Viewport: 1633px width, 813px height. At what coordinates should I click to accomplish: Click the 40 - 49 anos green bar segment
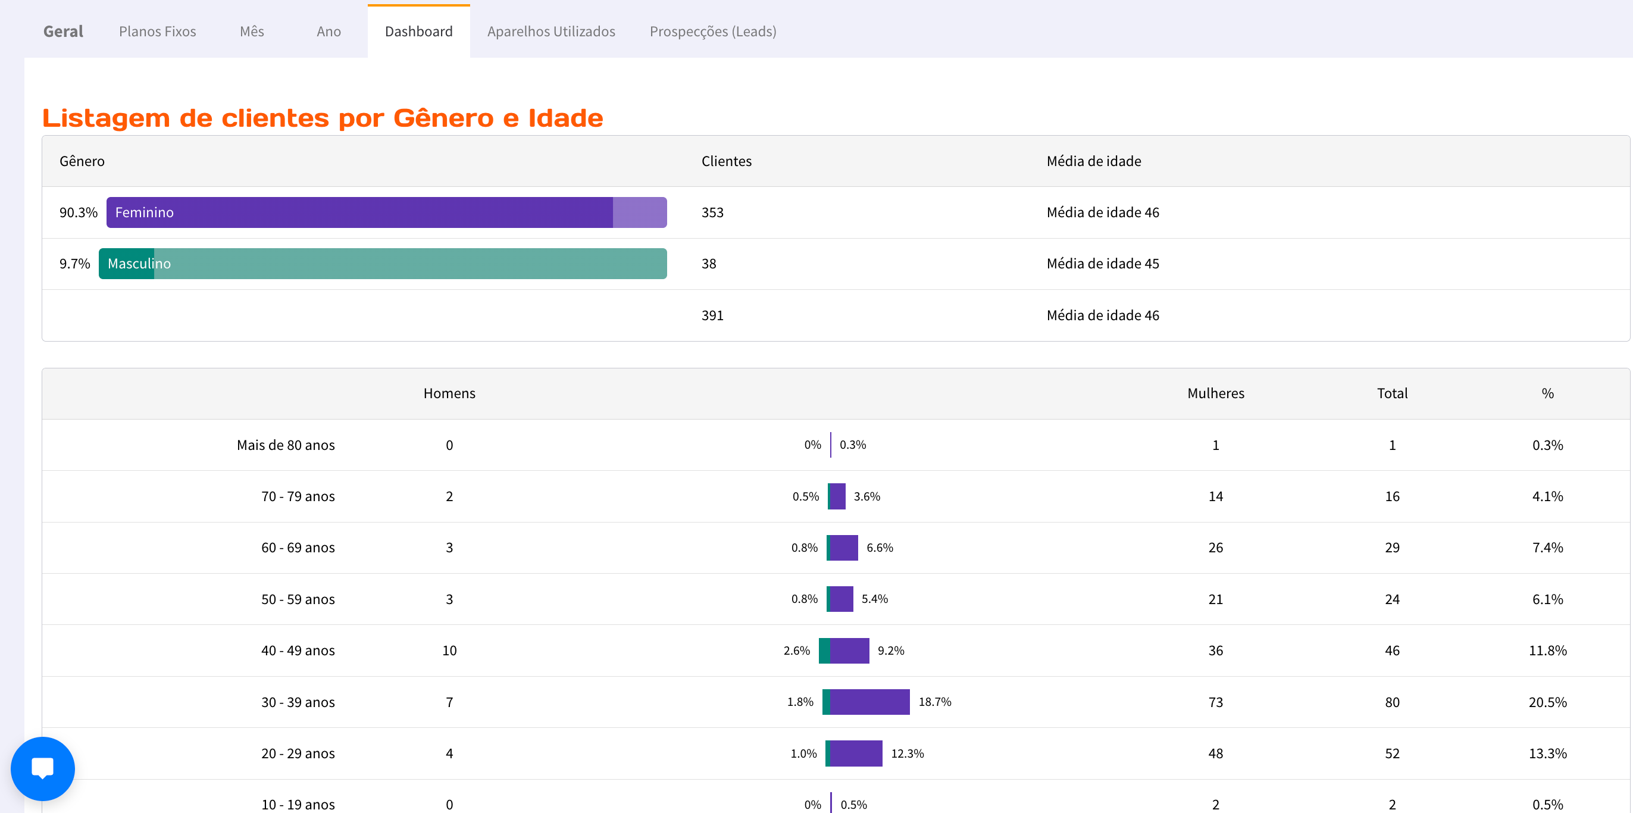pyautogui.click(x=824, y=651)
